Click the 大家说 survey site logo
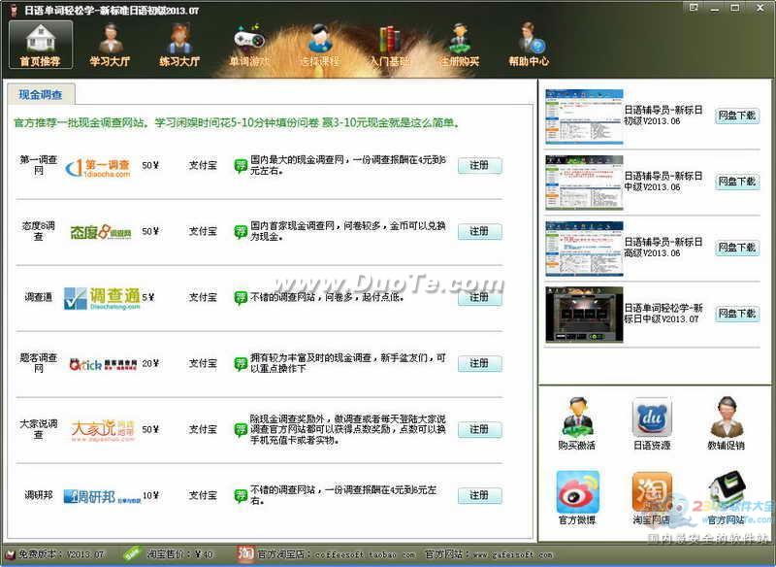Image resolution: width=776 pixels, height=567 pixels. click(103, 431)
